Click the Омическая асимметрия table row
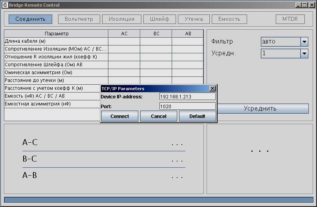Viewport: 317px width, 207px height. [56, 73]
